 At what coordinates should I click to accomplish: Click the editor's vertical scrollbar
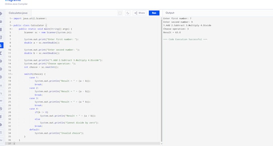click(x=161, y=81)
